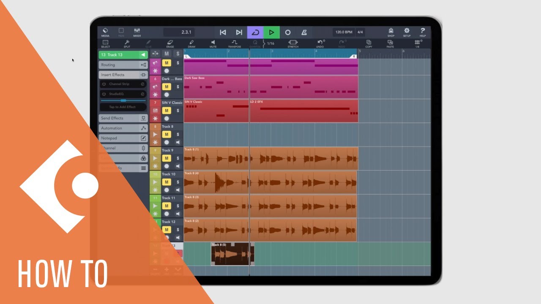
Task: Unmute Track 10
Action: point(167,182)
